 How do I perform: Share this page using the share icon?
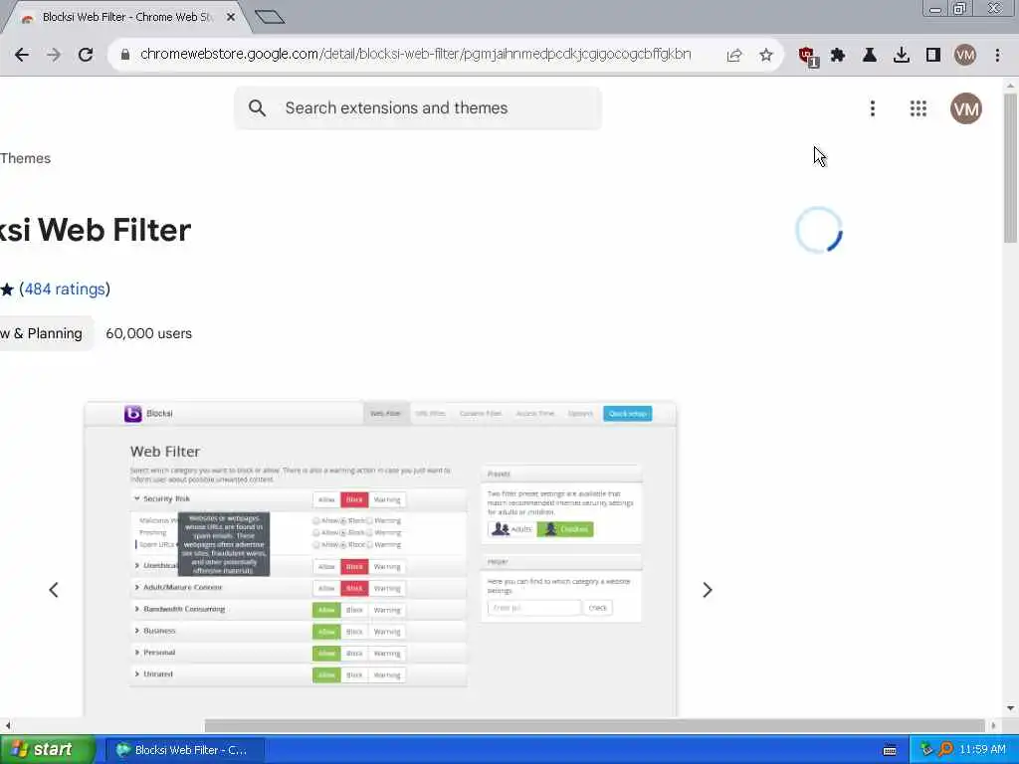[x=734, y=55]
